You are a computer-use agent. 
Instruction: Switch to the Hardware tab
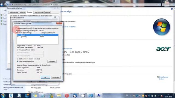(x=22, y=13)
